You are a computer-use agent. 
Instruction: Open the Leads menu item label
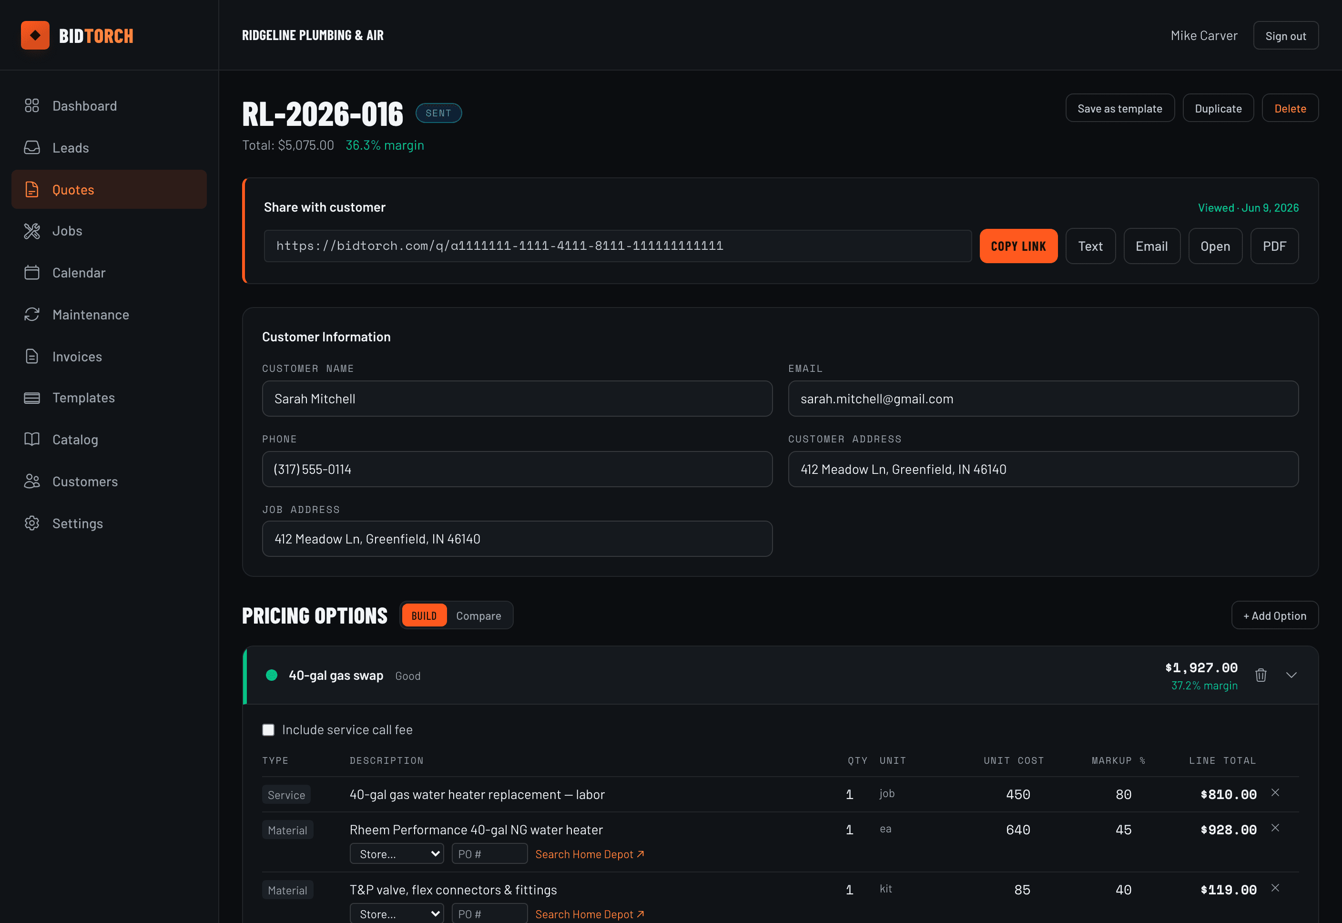(x=71, y=148)
